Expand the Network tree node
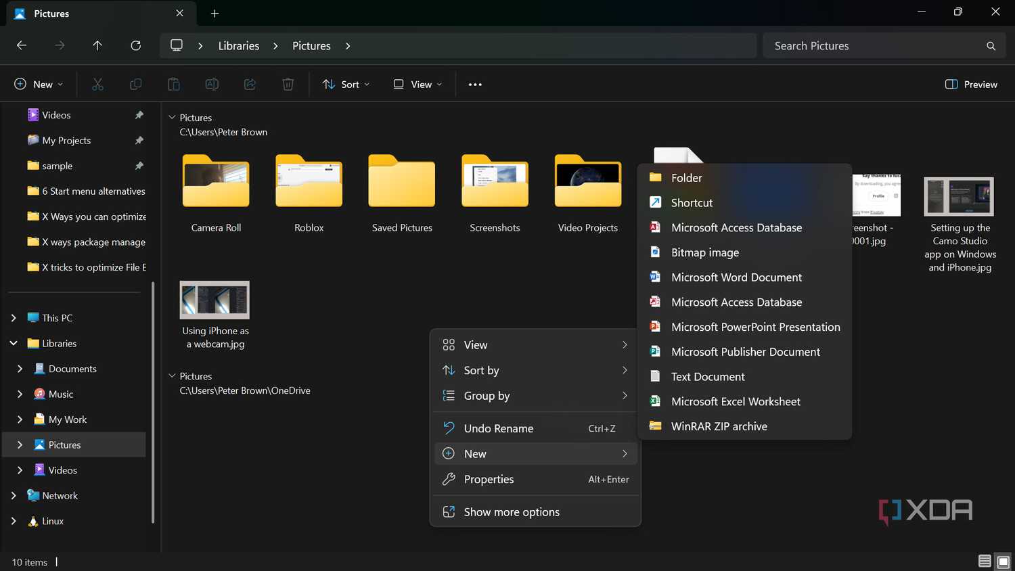The height and width of the screenshot is (571, 1015). click(x=14, y=496)
